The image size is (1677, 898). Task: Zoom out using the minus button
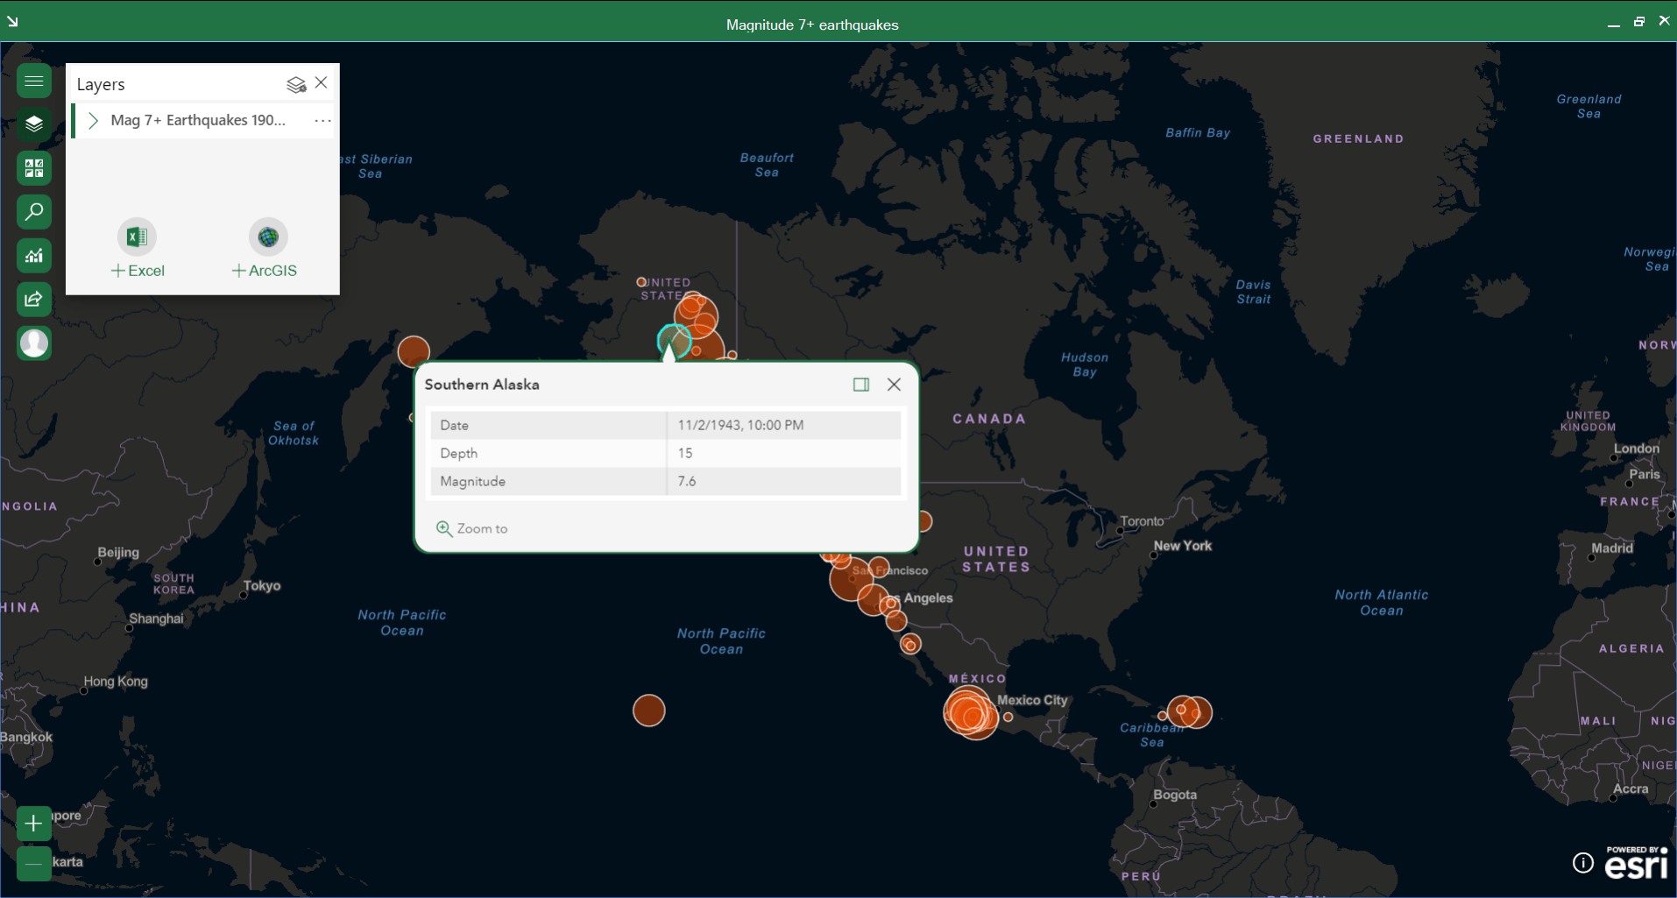[x=32, y=864]
